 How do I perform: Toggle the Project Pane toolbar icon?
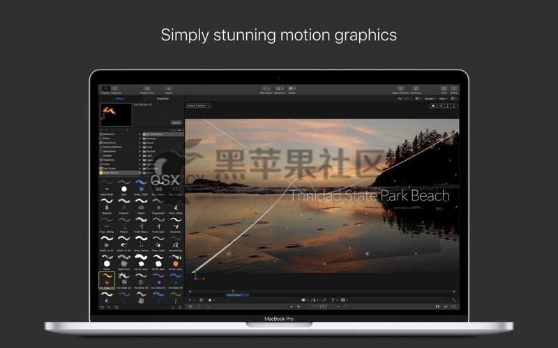pyautogui.click(x=147, y=90)
